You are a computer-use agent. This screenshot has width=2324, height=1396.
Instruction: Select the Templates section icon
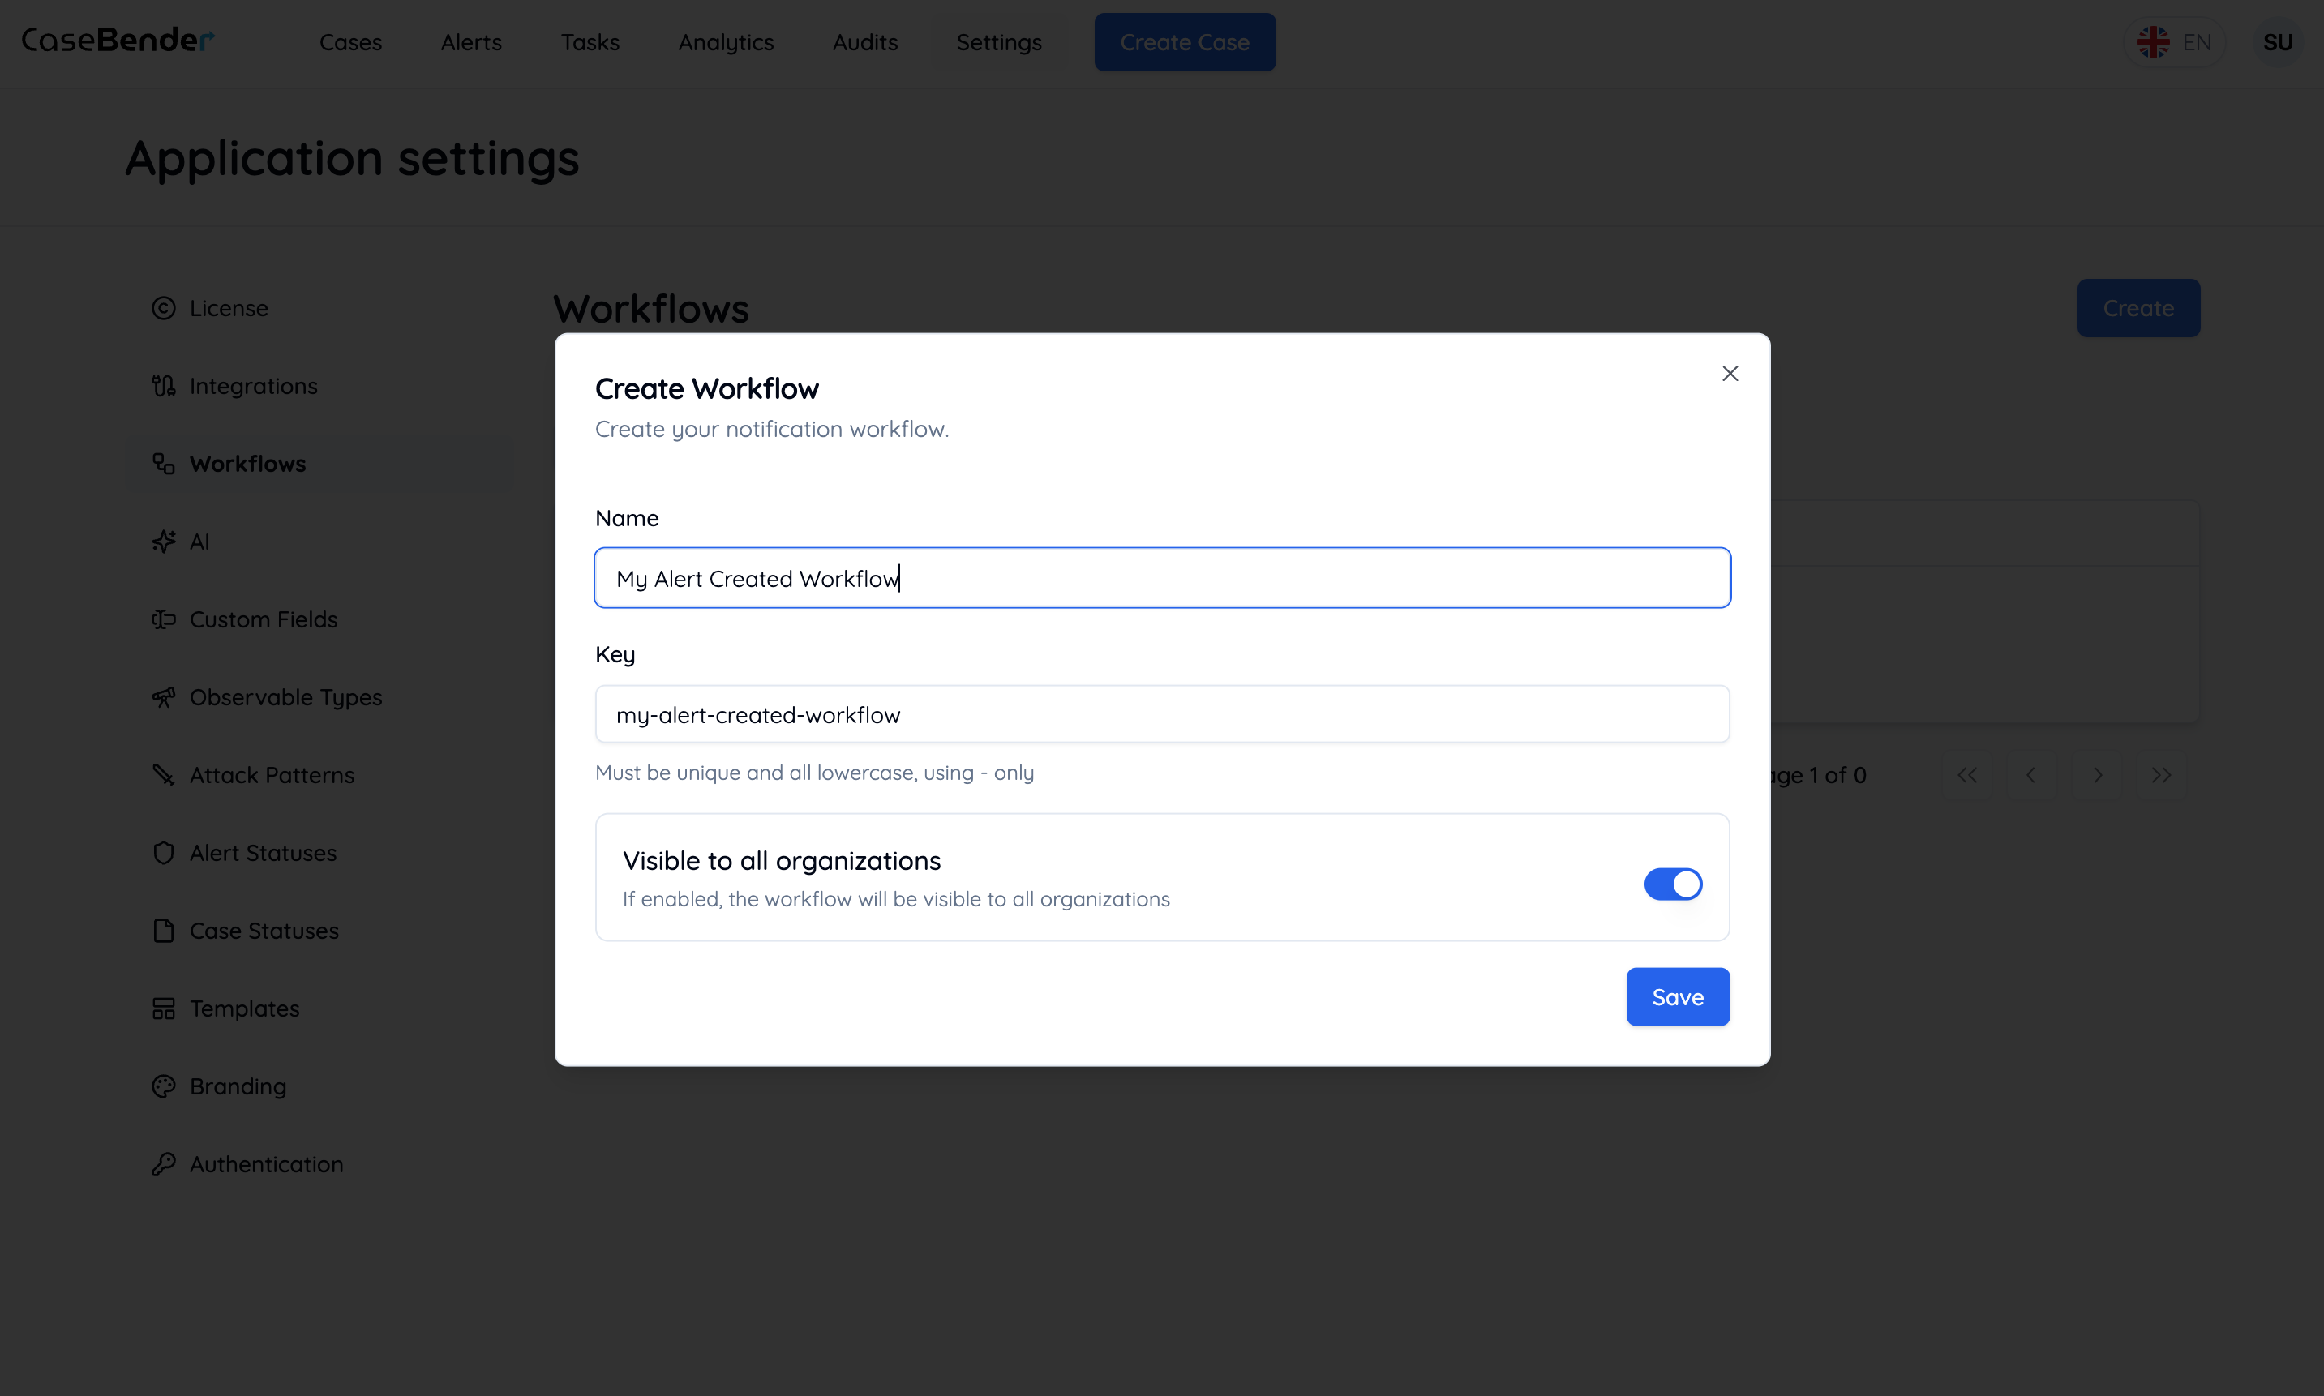[x=164, y=1008]
